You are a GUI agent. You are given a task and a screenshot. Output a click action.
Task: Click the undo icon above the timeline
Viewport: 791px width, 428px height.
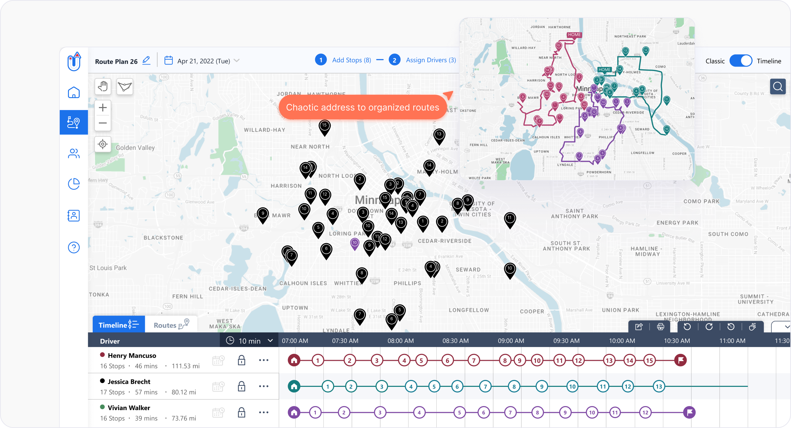click(x=687, y=326)
